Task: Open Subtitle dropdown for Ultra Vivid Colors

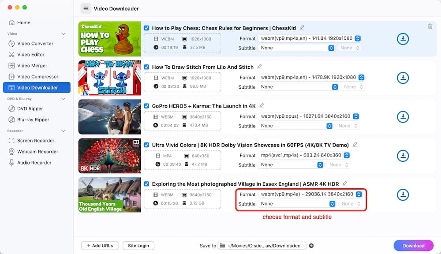Action: click(291, 165)
